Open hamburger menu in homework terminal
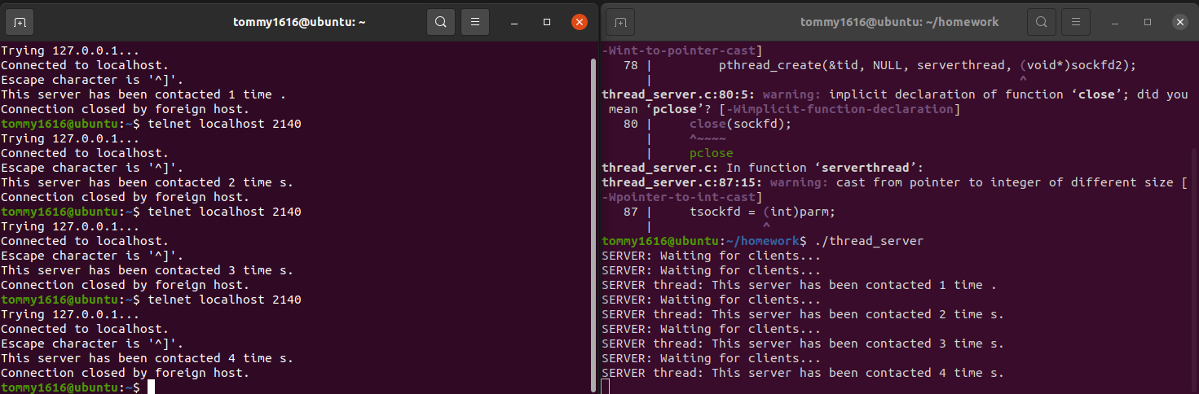 coord(1076,22)
